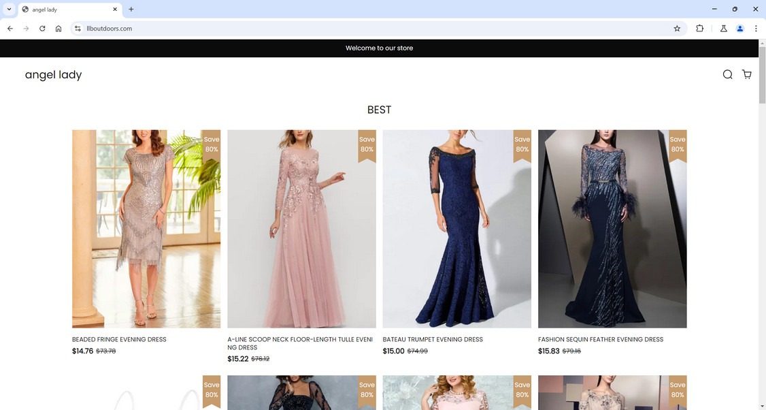Click the $15.00 price
This screenshot has height=410, width=766.
pos(393,351)
